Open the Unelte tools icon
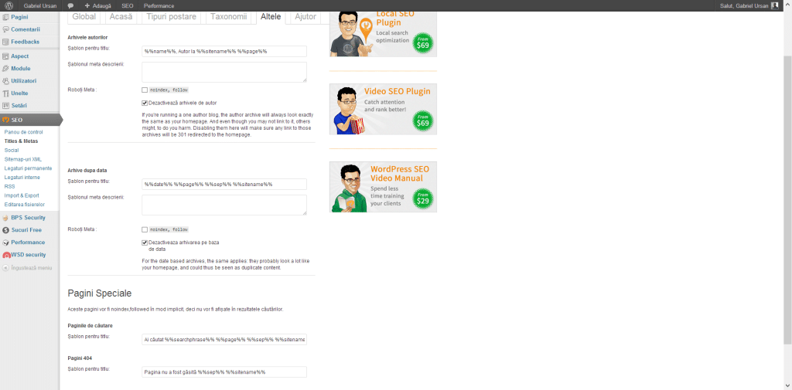 tap(5, 93)
